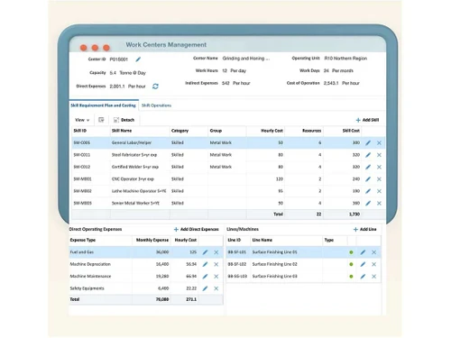The height and width of the screenshot is (338, 451).
Task: Remove the Steel Fabricator skill row
Action: [379, 155]
